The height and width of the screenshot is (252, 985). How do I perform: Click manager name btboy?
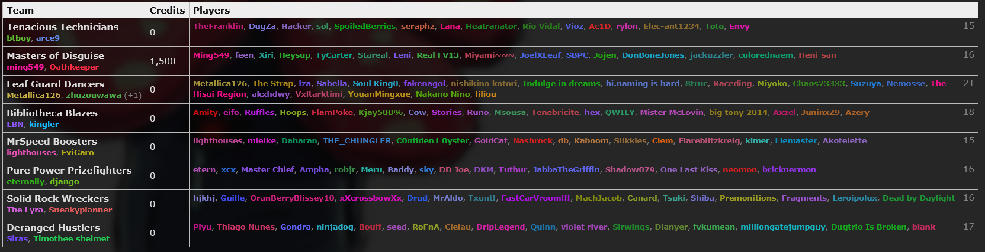(19, 38)
